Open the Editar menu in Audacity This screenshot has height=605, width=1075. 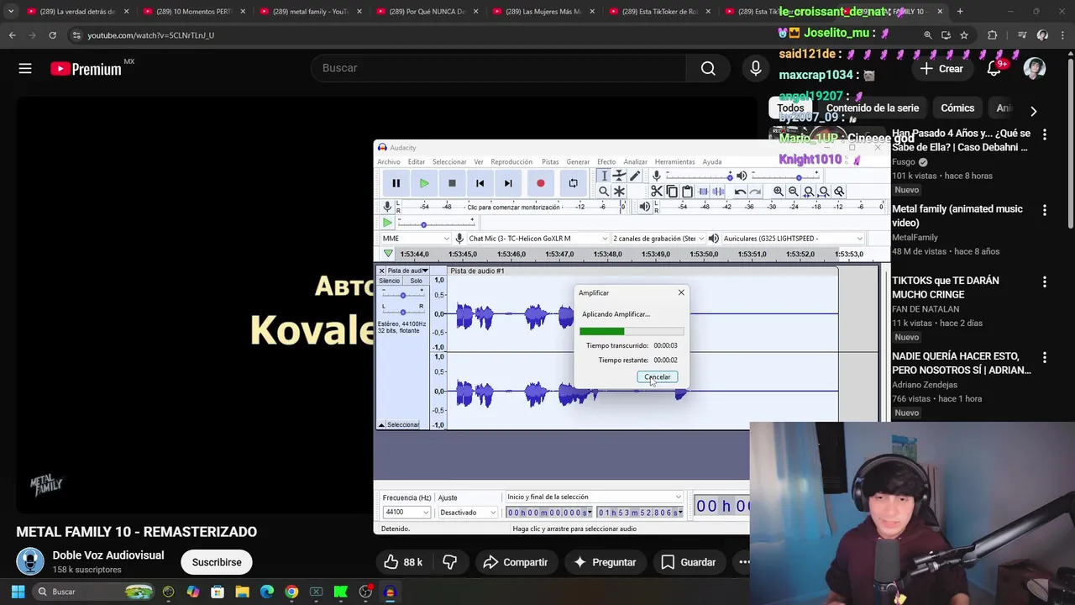click(417, 162)
